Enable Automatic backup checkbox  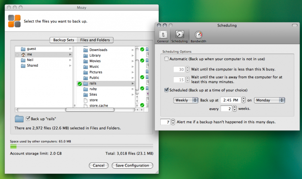click(x=166, y=59)
